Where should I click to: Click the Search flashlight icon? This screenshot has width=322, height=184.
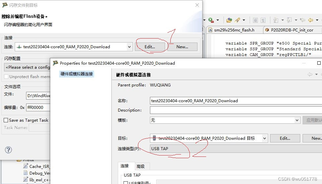(x=237, y=20)
